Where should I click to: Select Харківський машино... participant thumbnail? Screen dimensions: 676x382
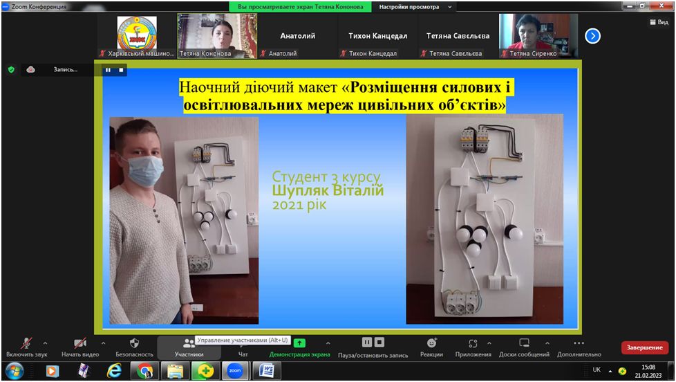click(x=137, y=36)
